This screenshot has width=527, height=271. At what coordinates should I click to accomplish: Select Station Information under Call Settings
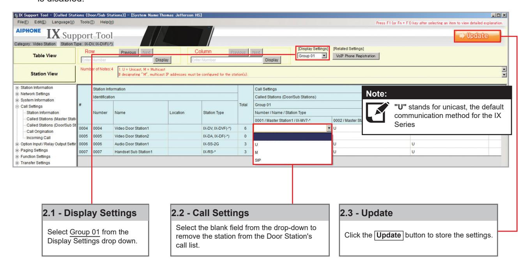42,113
